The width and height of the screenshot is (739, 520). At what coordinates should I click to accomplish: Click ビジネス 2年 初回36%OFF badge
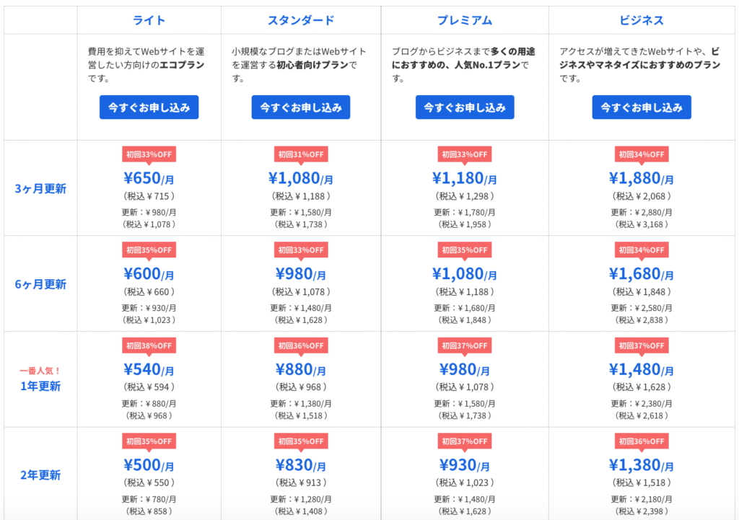(x=642, y=441)
